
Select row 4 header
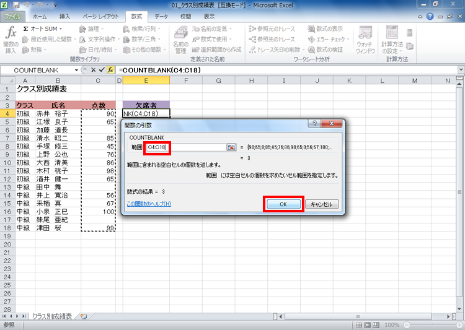tap(7, 113)
